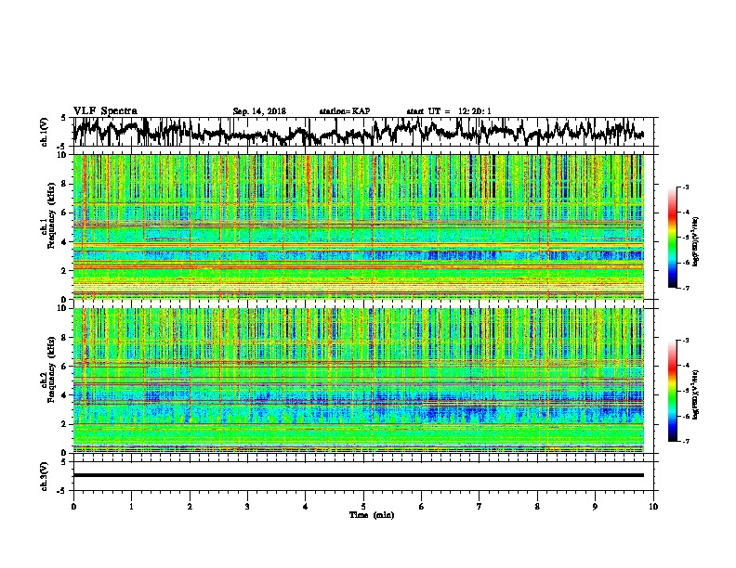This screenshot has width=736, height=568.
Task: Click the ch.1 spectrogram color scale bar
Action: coord(672,238)
